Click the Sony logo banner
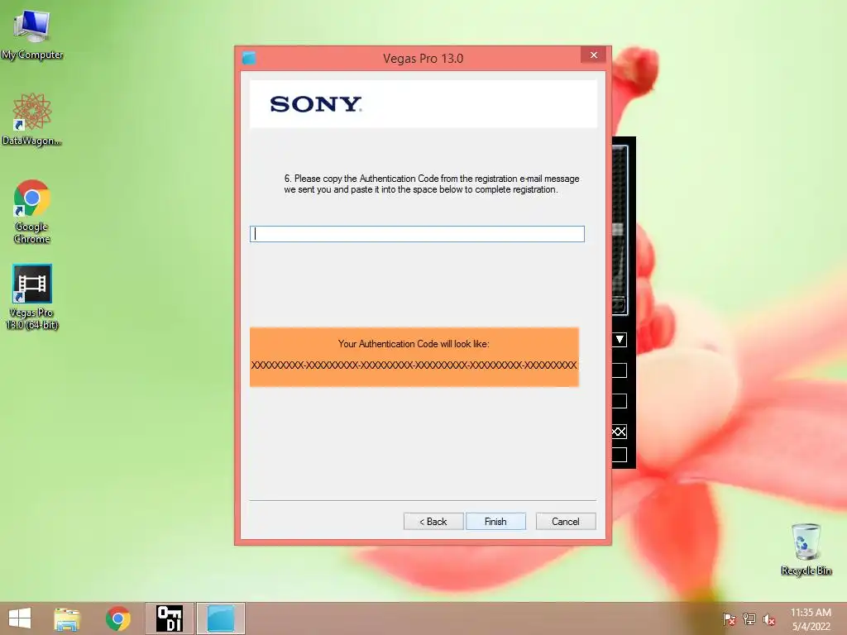The width and height of the screenshot is (847, 635). click(x=423, y=103)
